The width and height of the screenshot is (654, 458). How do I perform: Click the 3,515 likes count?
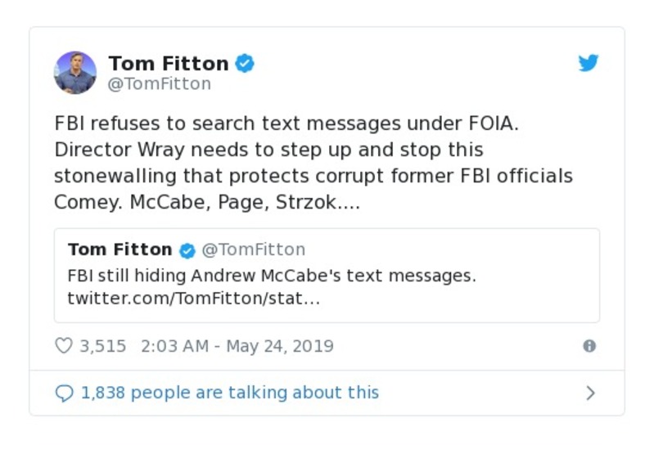(102, 346)
